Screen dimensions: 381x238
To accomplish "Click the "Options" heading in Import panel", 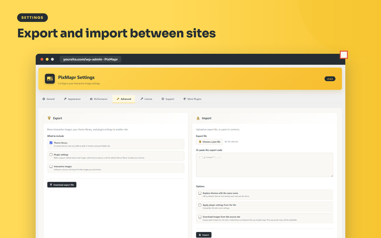I will (200, 186).
